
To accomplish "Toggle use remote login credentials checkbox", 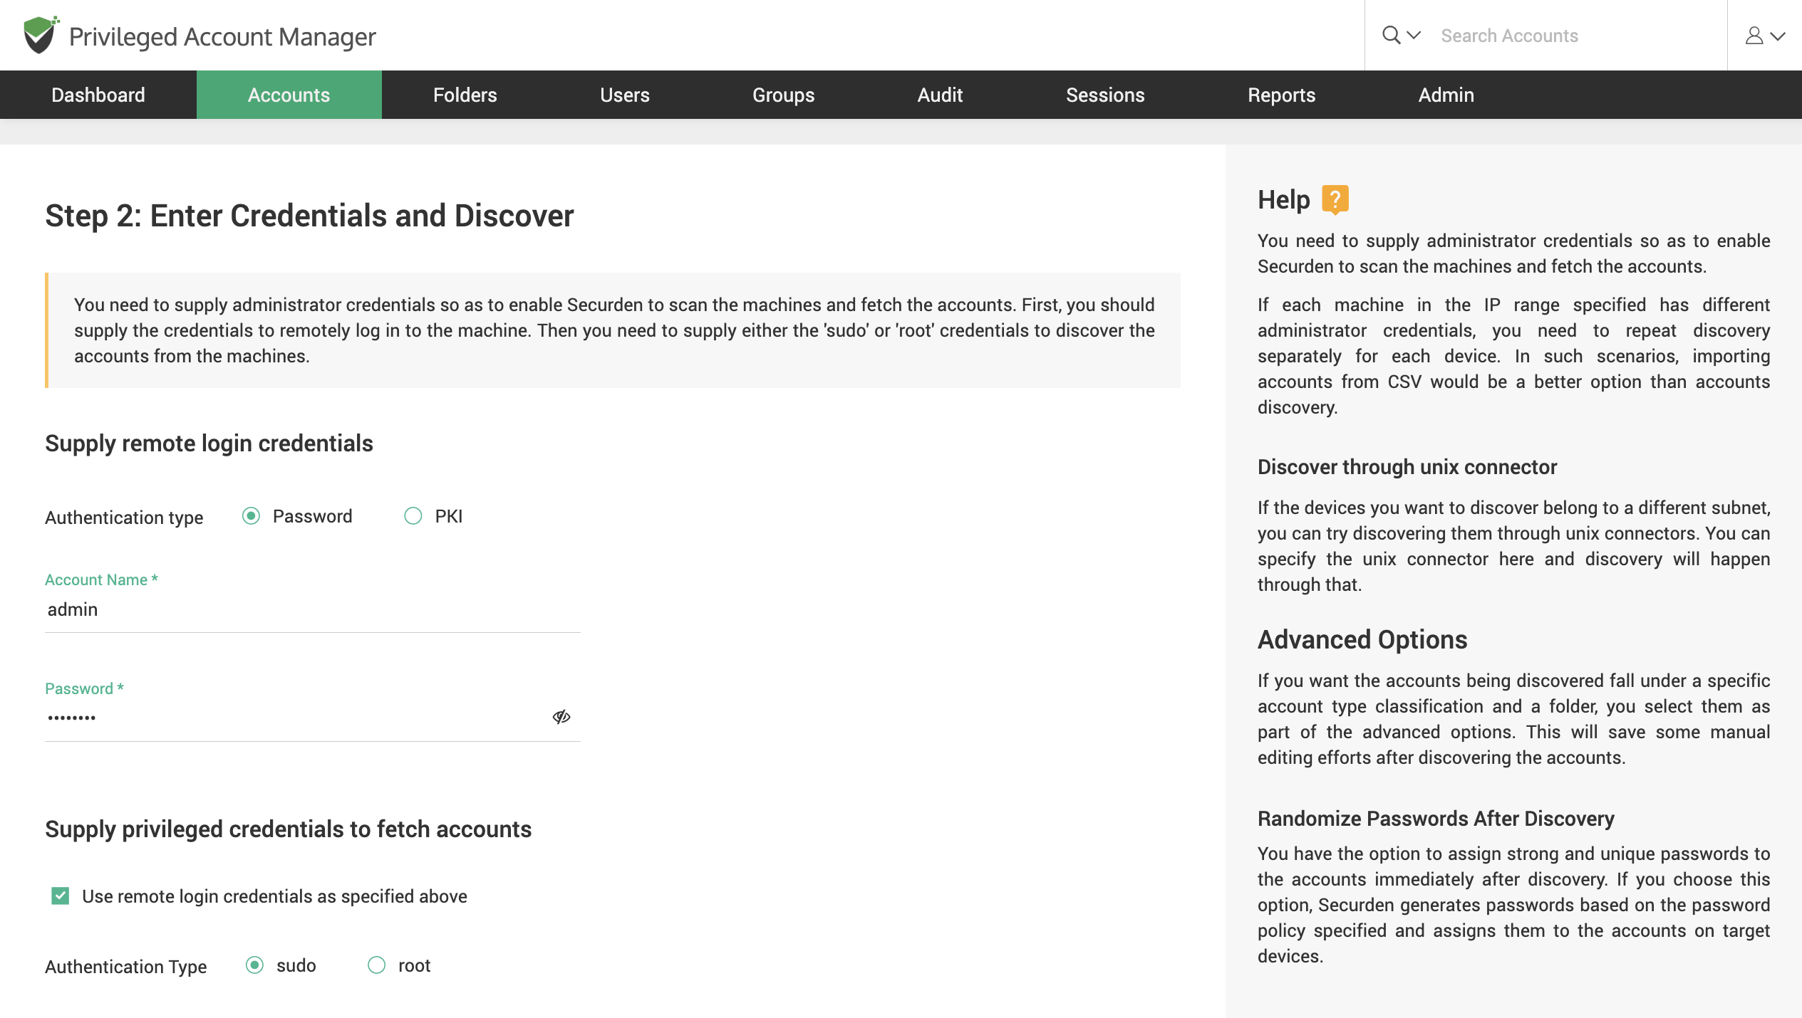I will [x=59, y=897].
